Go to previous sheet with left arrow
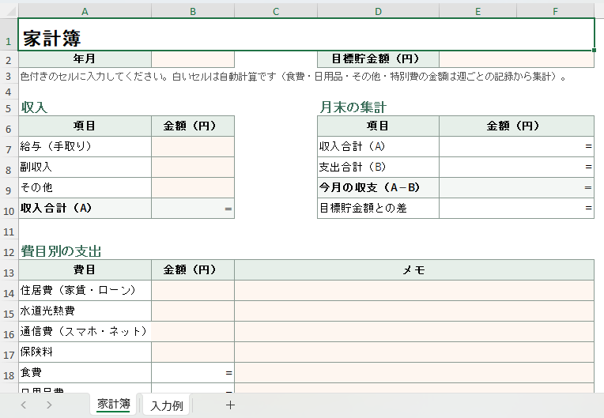The image size is (604, 418). coord(24,405)
